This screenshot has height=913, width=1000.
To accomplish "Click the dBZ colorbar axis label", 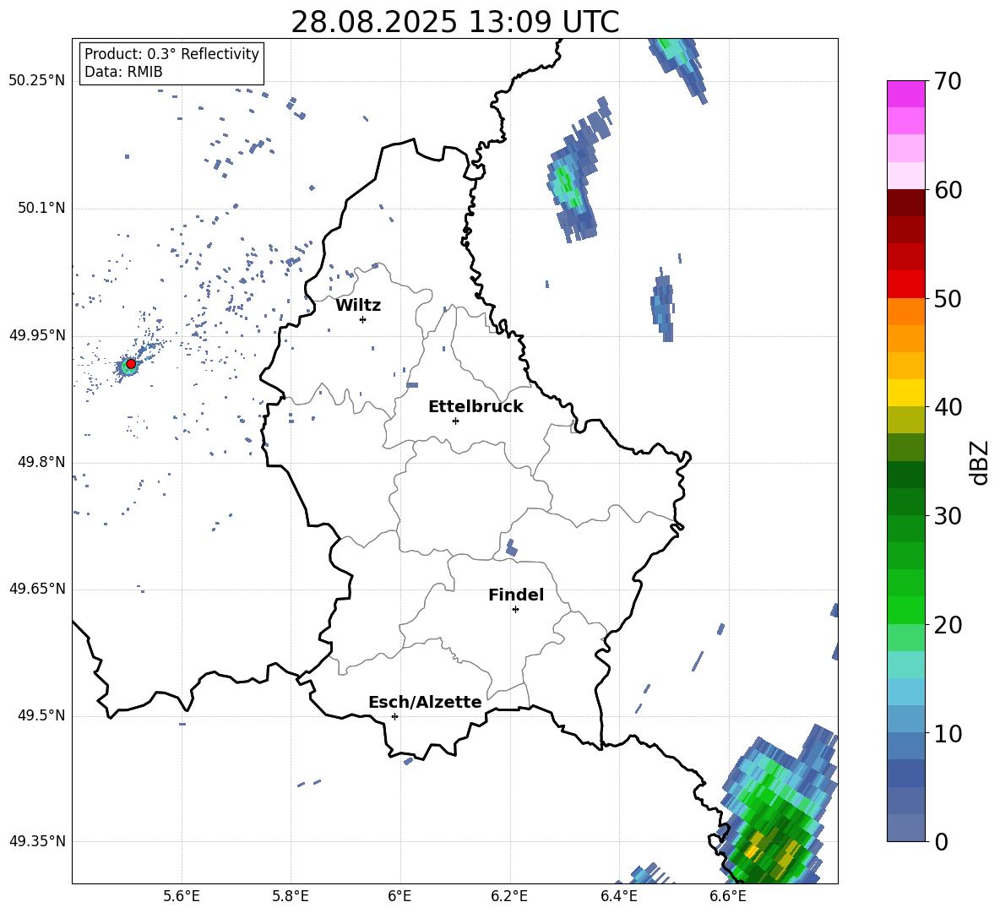I will [x=980, y=462].
